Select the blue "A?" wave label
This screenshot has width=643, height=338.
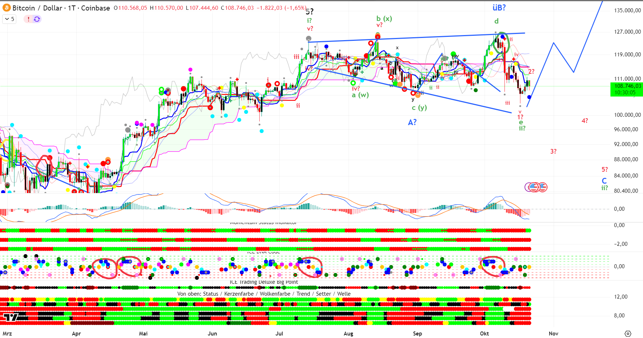[412, 123]
